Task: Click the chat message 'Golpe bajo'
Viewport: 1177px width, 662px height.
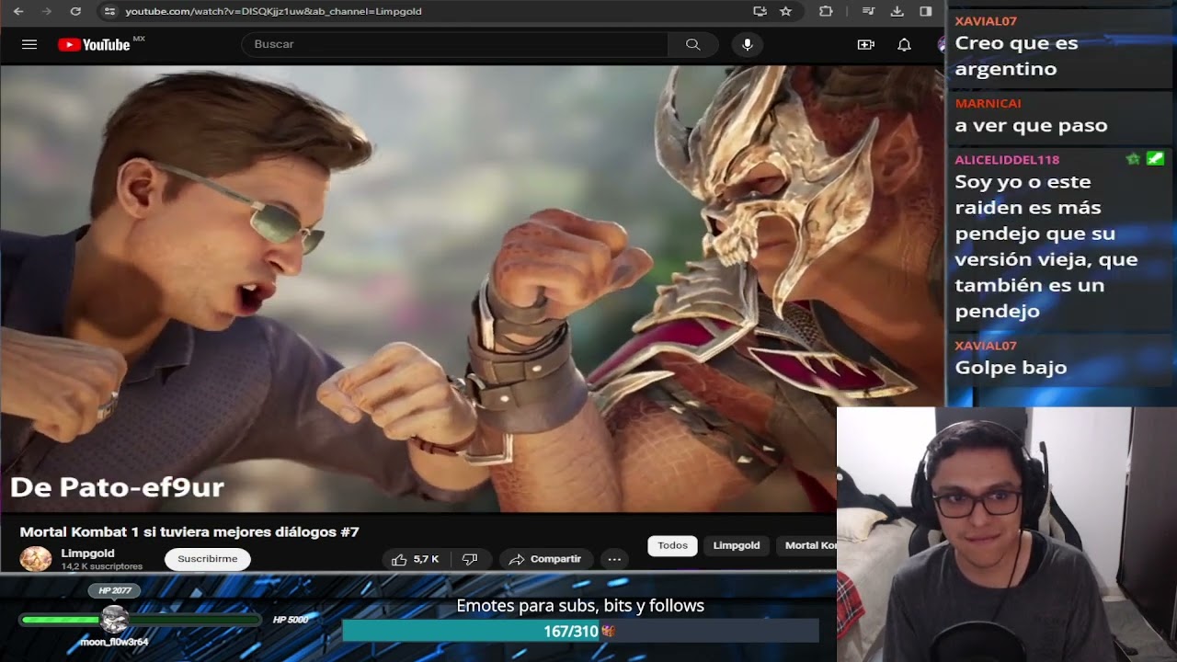Action: 1011,368
